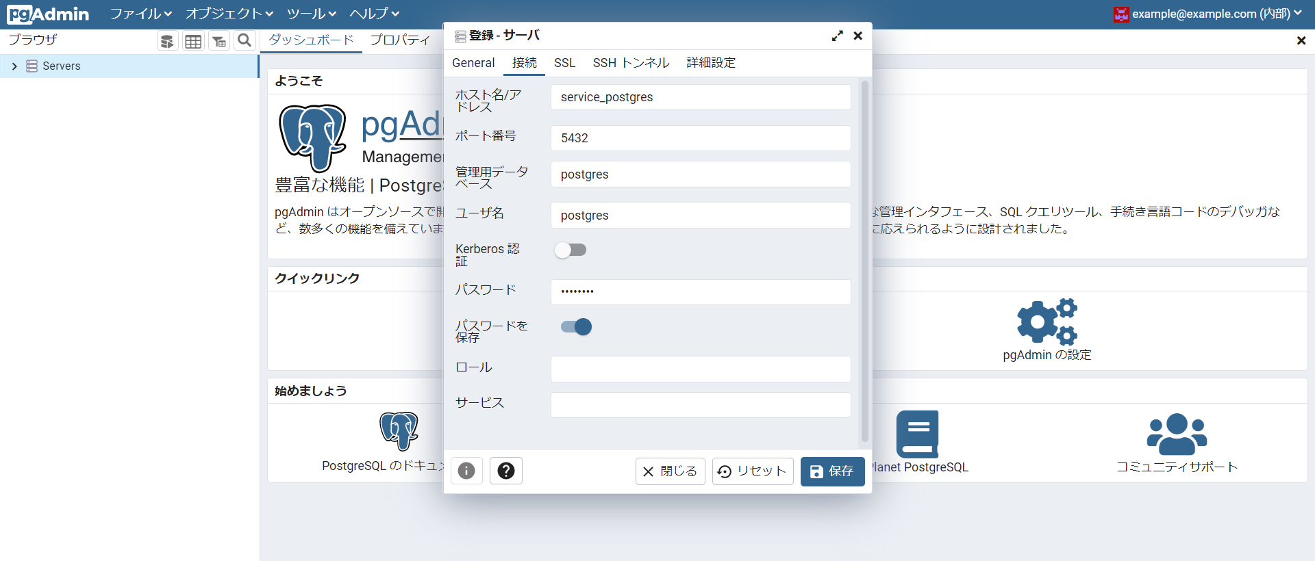This screenshot has width=1315, height=561.
Task: Switch to the General tab
Action: tap(473, 63)
